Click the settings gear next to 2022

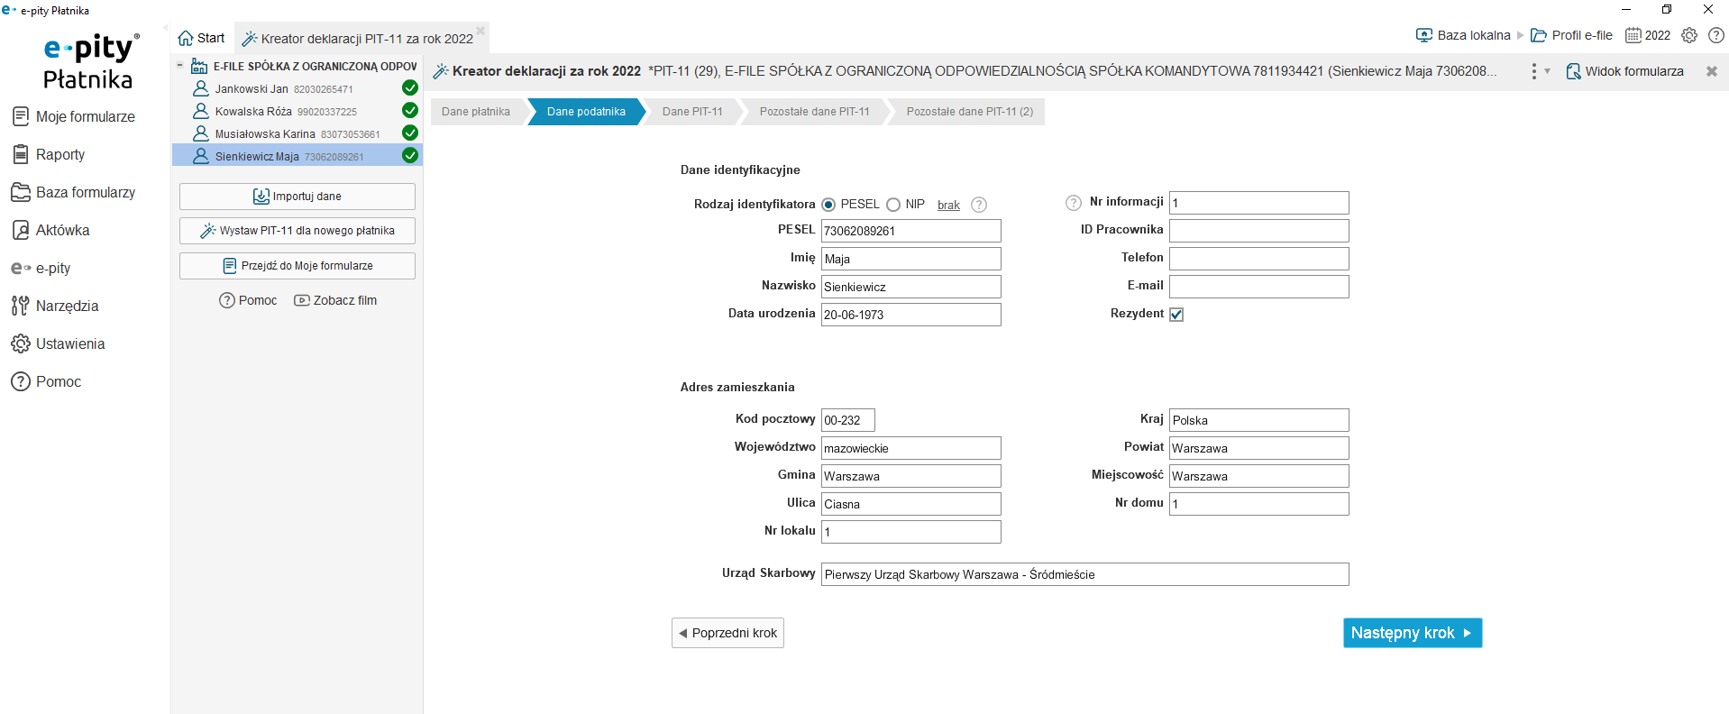[1689, 35]
